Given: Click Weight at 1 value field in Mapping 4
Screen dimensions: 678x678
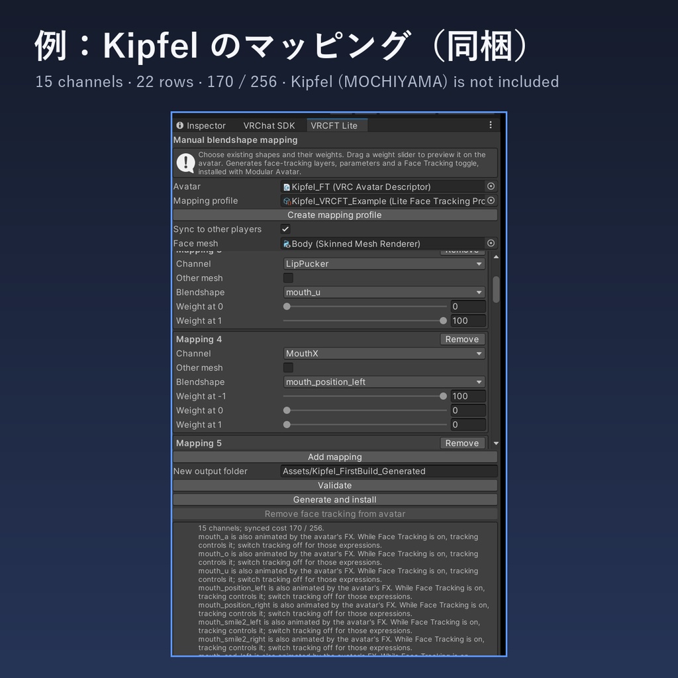Looking at the screenshot, I should tap(468, 424).
